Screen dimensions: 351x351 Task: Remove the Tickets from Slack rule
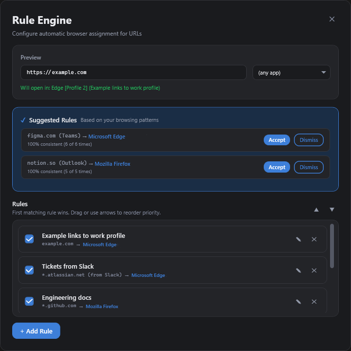(314, 271)
